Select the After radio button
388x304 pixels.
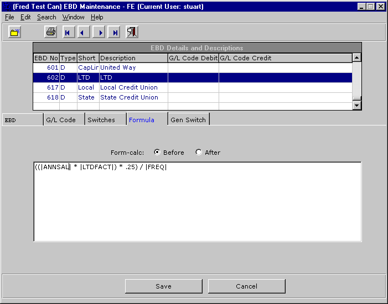[x=199, y=152]
